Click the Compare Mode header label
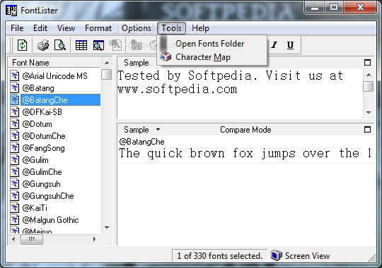The image size is (382, 268). point(245,130)
